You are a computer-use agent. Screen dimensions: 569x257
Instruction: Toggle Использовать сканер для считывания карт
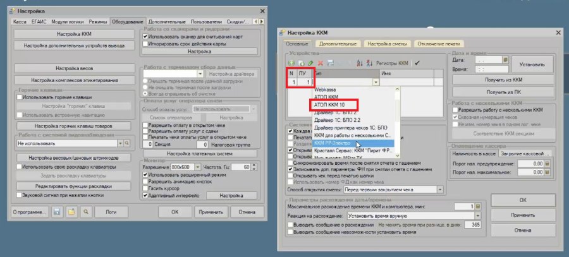(145, 37)
